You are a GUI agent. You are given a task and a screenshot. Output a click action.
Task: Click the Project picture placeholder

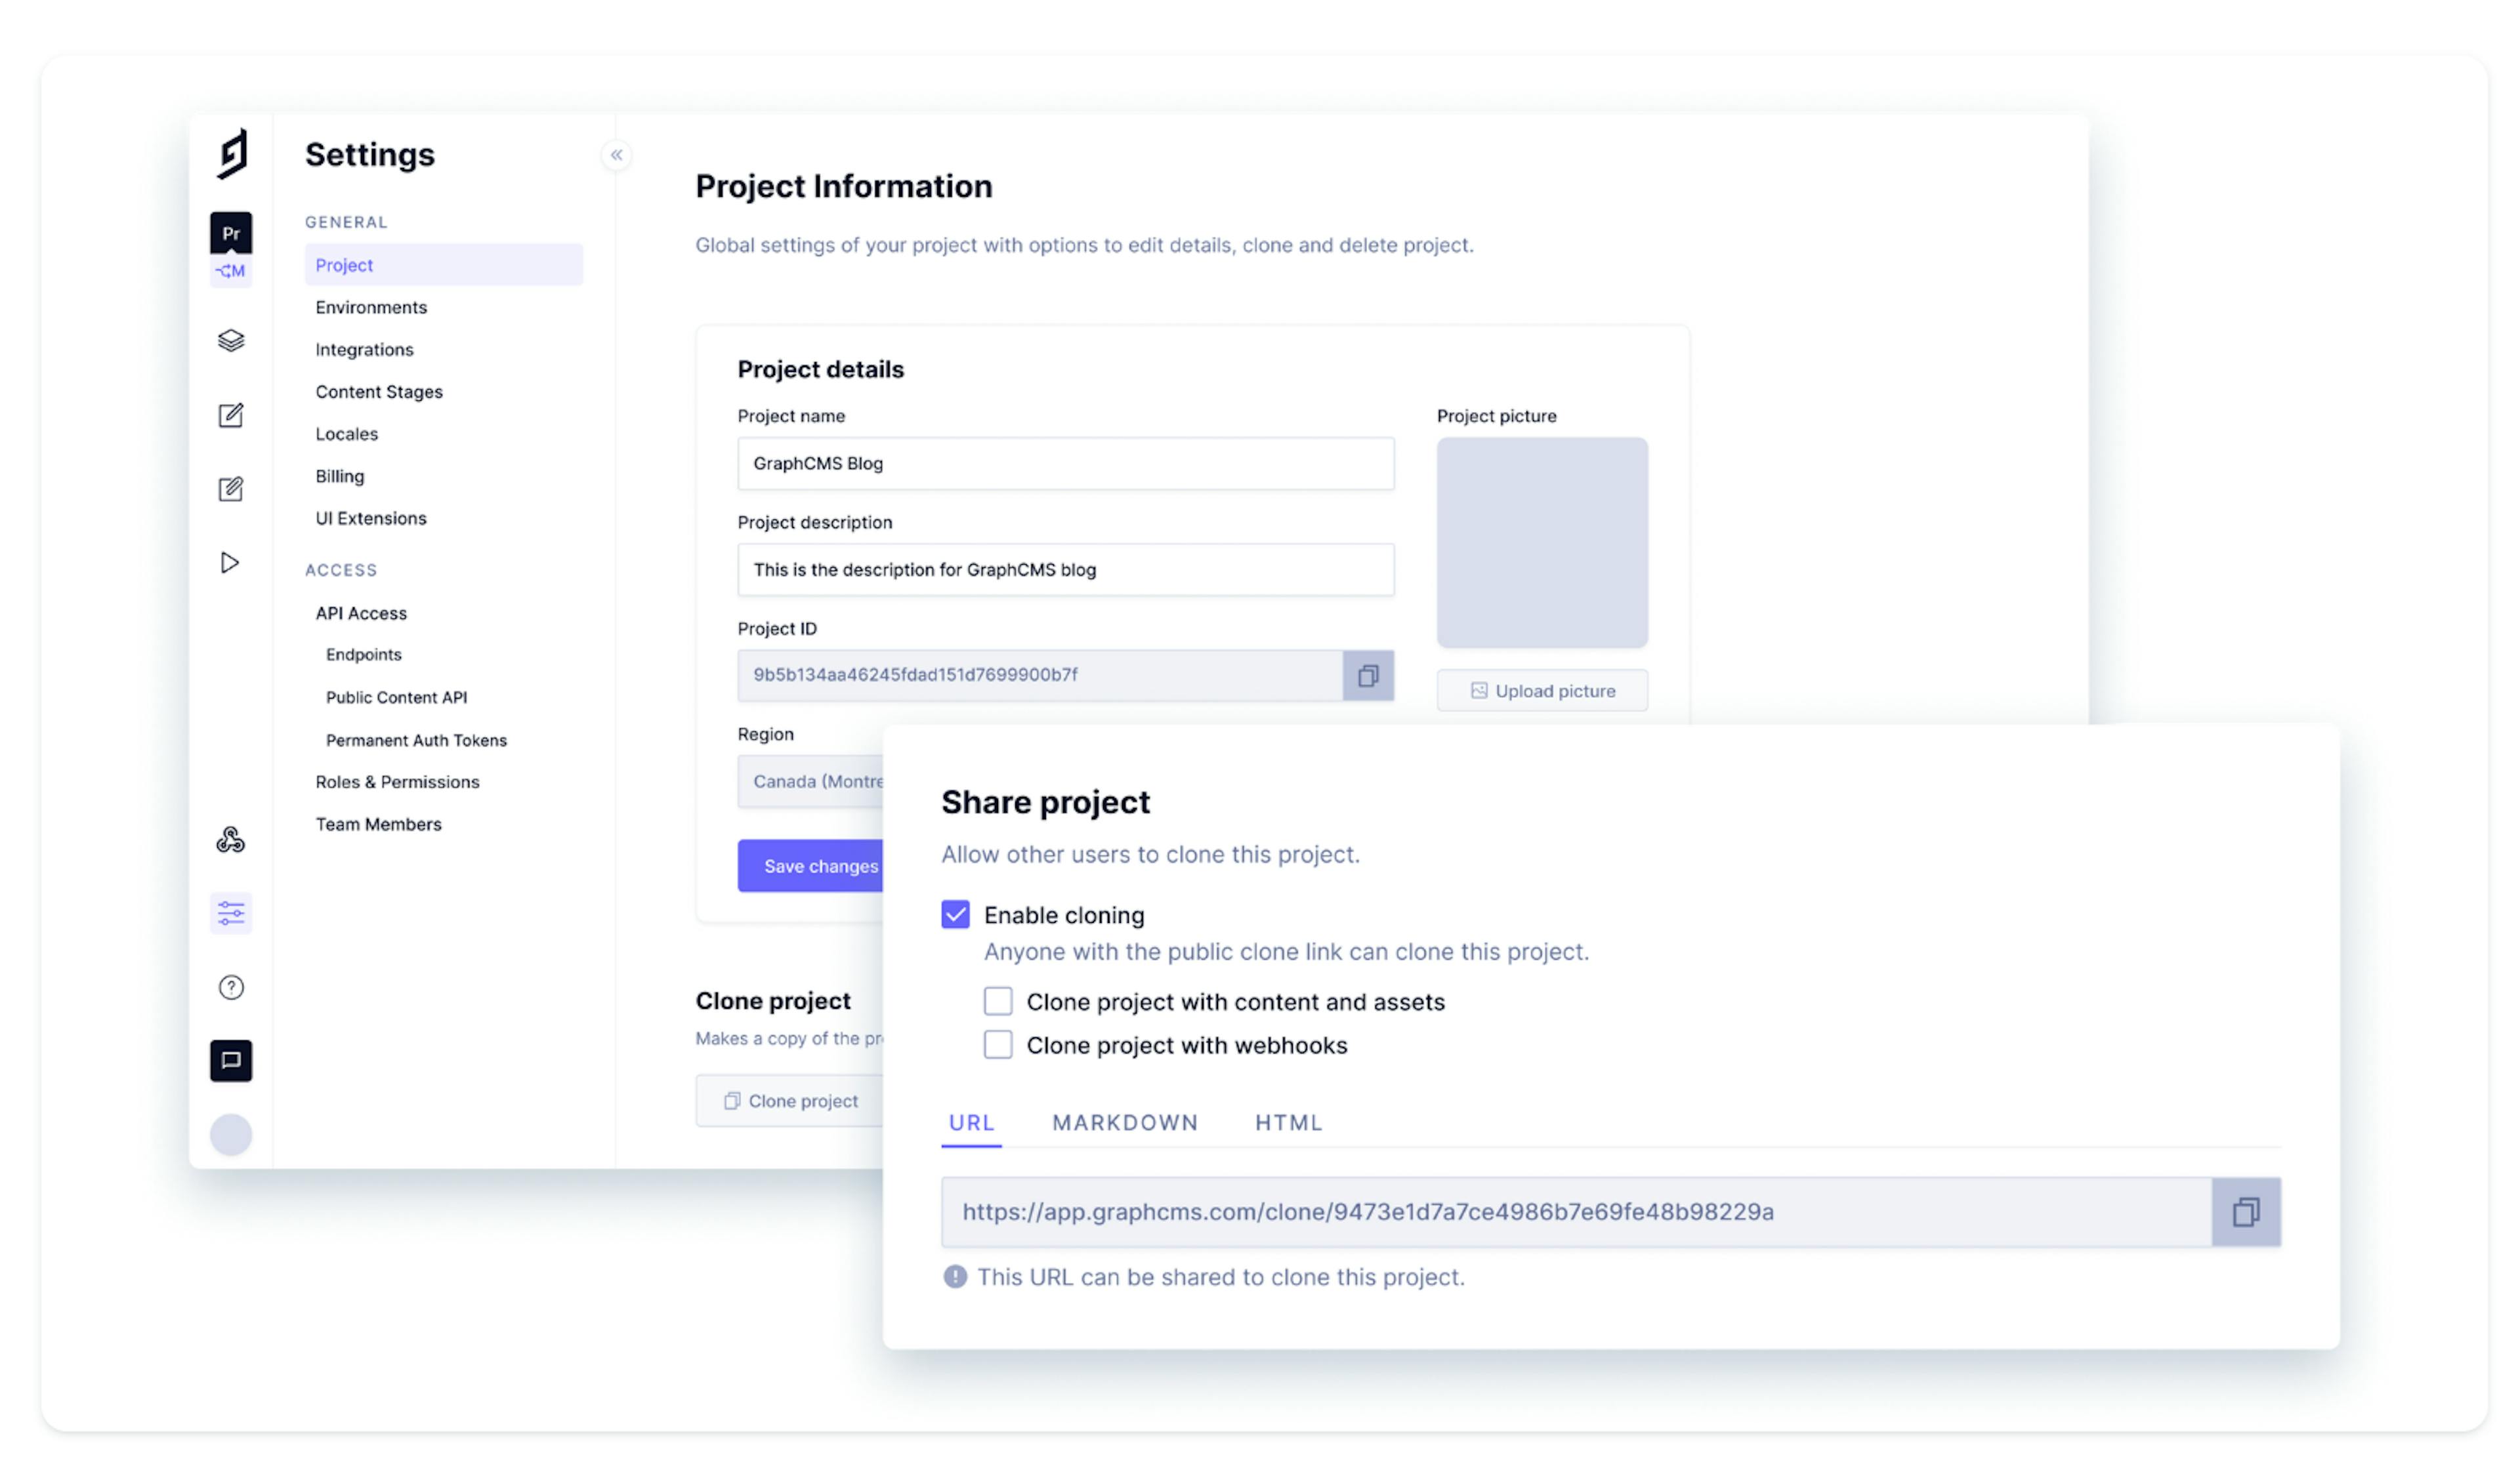[1542, 542]
